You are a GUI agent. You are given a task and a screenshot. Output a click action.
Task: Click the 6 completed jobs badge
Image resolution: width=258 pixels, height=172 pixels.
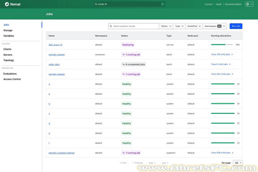click(x=134, y=64)
